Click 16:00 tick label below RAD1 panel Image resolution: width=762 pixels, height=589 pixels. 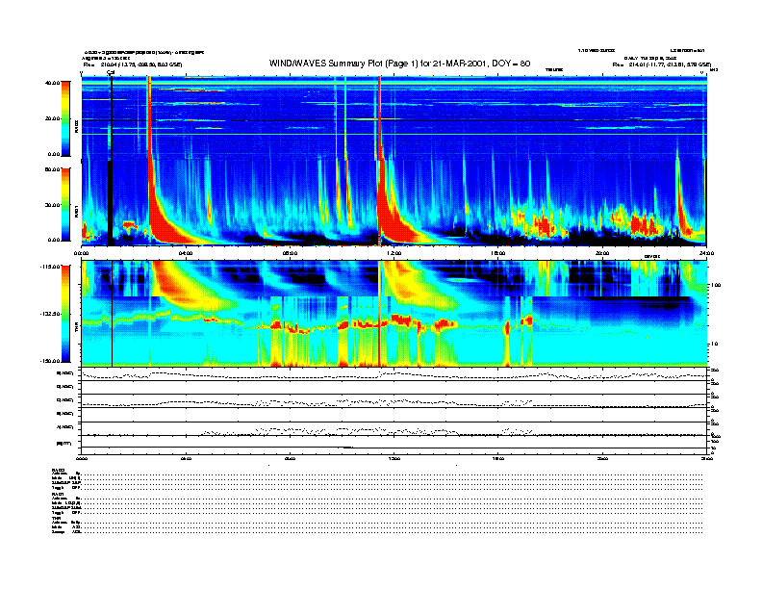(x=498, y=253)
